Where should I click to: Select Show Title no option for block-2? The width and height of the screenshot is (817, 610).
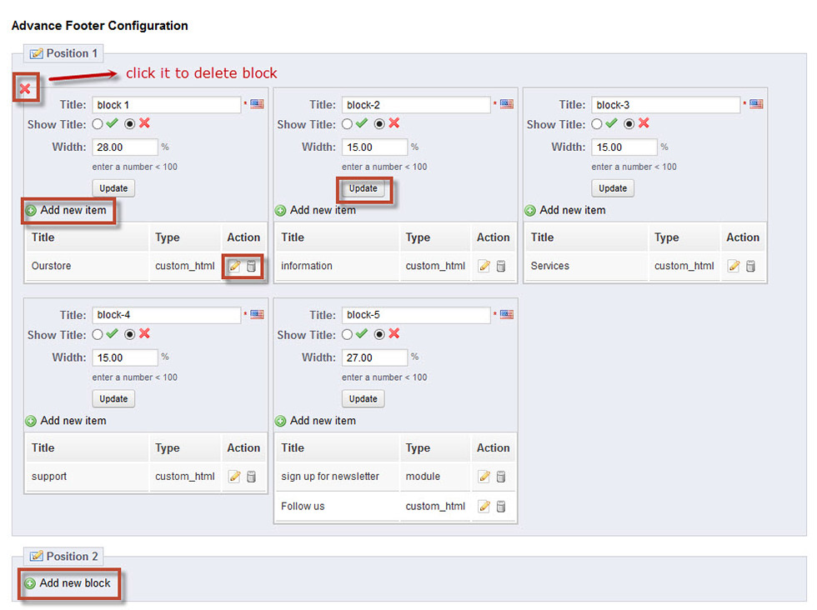(379, 124)
